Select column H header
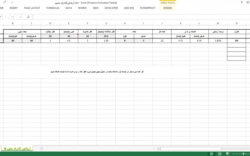Viewport: 250px width, 156px height. pos(125,23)
